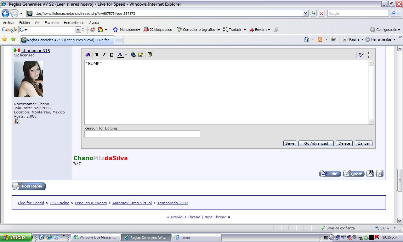403x242 pixels.
Task: Open the Herramientas menu in menu bar
Action: point(74,23)
